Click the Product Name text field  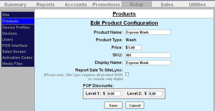point(148,32)
